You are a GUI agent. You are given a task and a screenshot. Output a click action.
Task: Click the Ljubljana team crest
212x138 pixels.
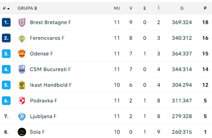[x=22, y=116]
